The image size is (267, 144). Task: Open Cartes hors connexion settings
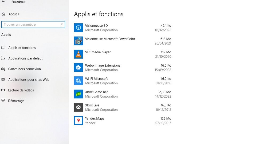(x=25, y=69)
